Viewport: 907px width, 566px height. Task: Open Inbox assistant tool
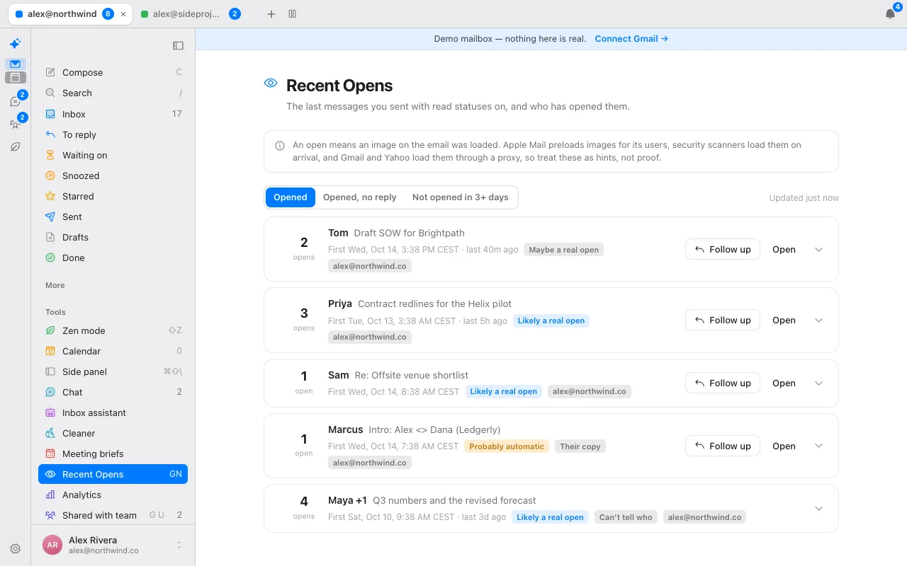[113, 412]
